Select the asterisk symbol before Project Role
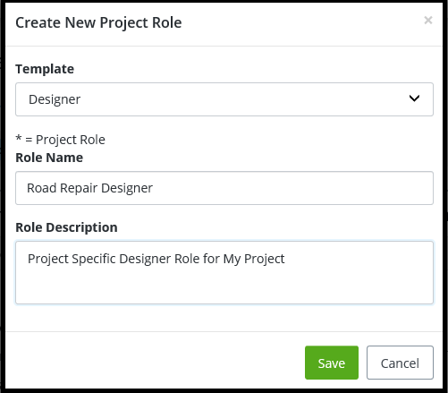The height and width of the screenshot is (393, 448). [19, 138]
